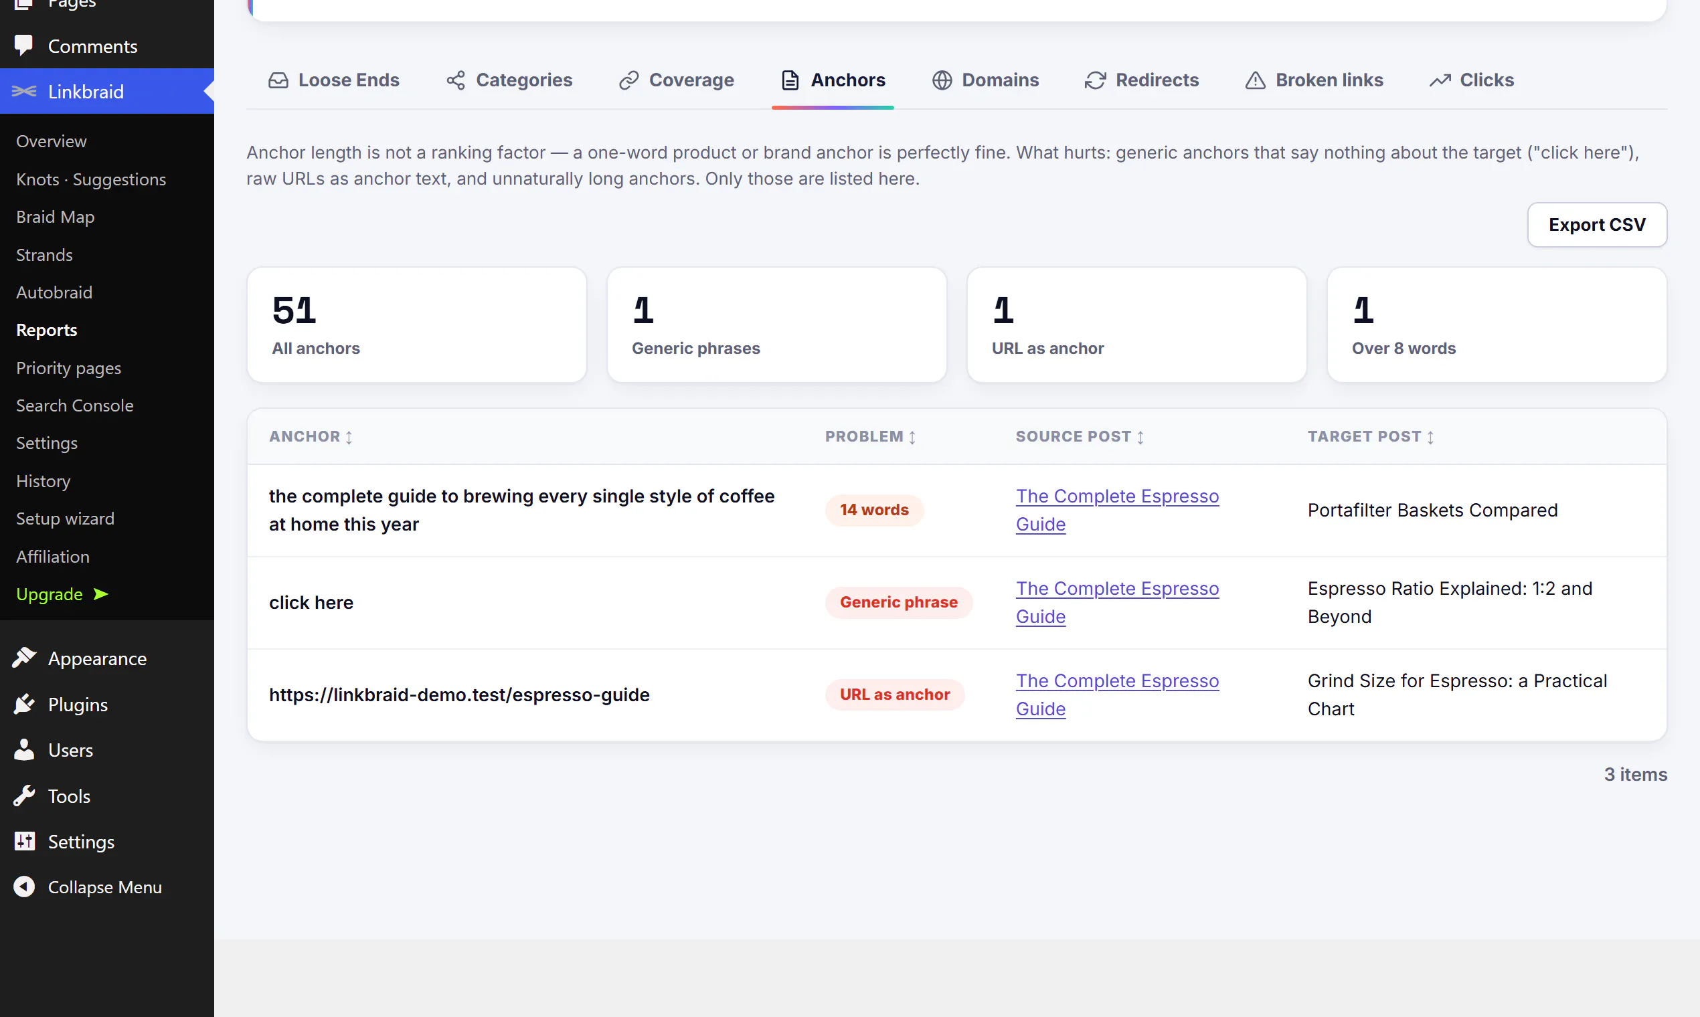Click the Plugins plug icon
The height and width of the screenshot is (1017, 1700).
pyautogui.click(x=24, y=704)
